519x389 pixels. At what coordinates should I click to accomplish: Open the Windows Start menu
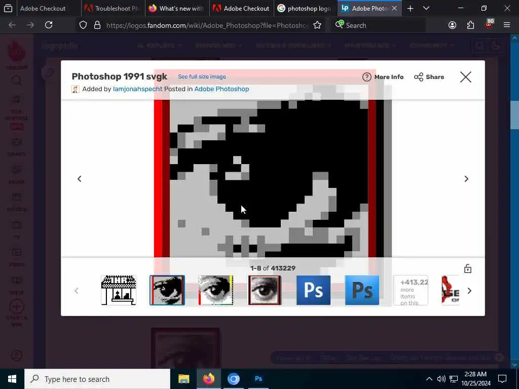12,379
